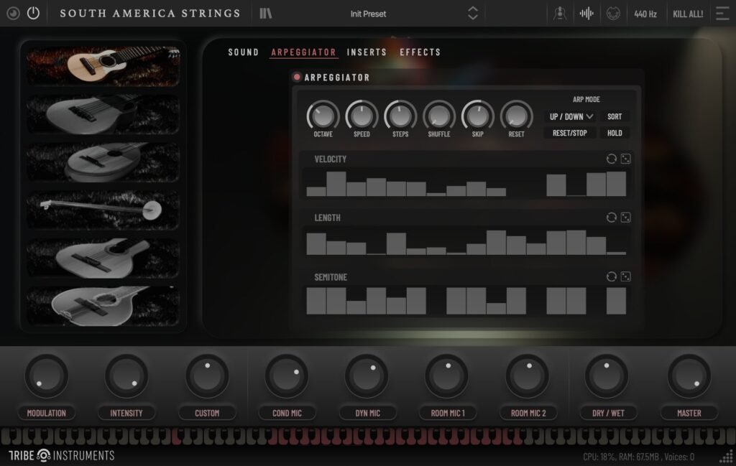The width and height of the screenshot is (736, 466).
Task: Select the highlighted color guitar thumbnail at the top
Action: 103,65
